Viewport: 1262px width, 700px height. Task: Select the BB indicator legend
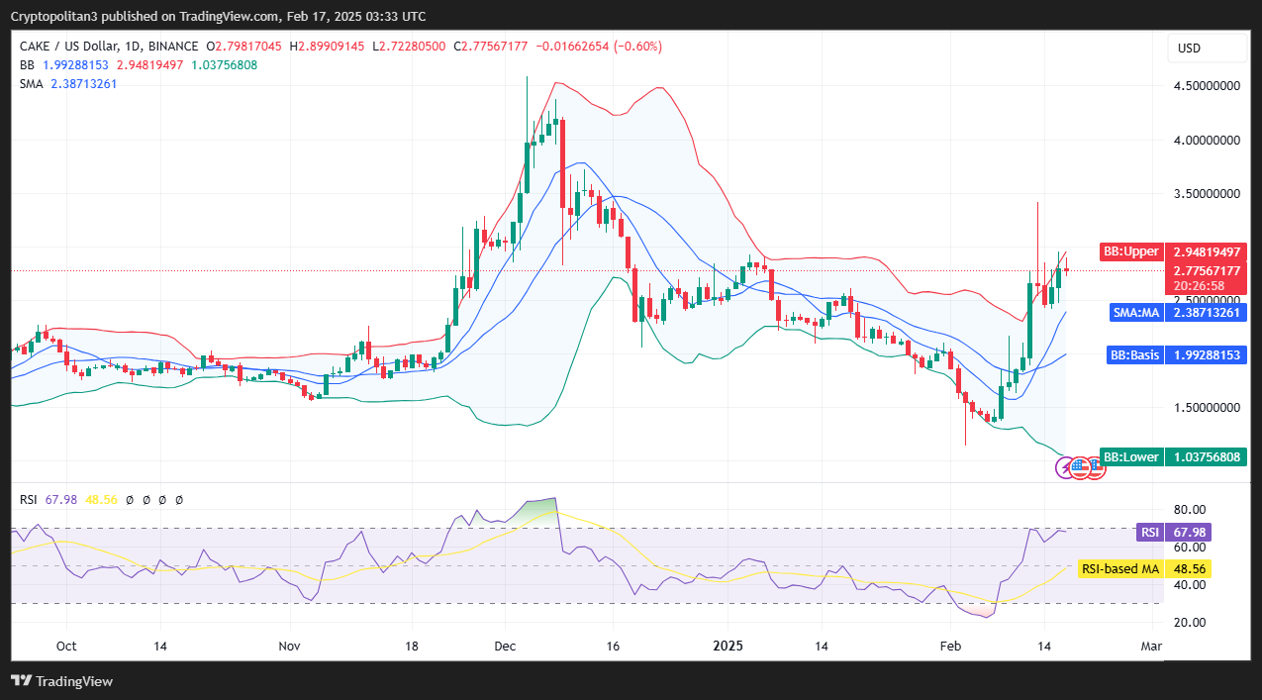(x=139, y=64)
